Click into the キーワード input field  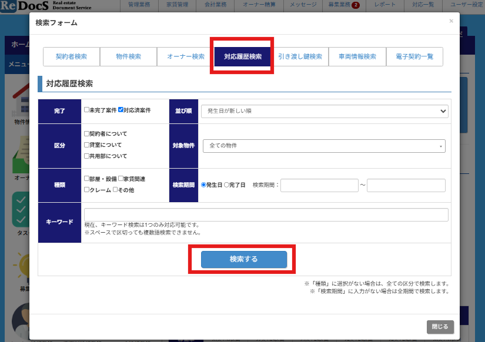point(266,214)
